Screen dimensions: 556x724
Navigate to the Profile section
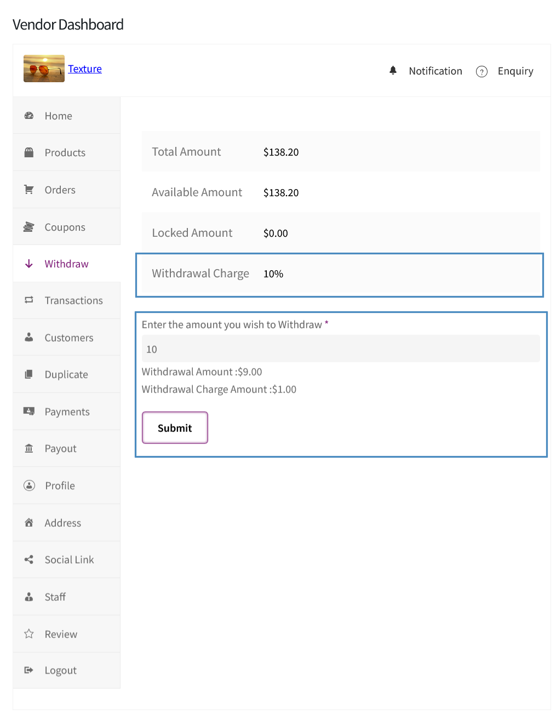60,486
